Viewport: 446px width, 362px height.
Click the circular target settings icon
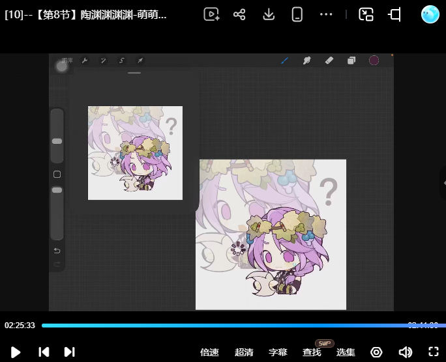(376, 352)
